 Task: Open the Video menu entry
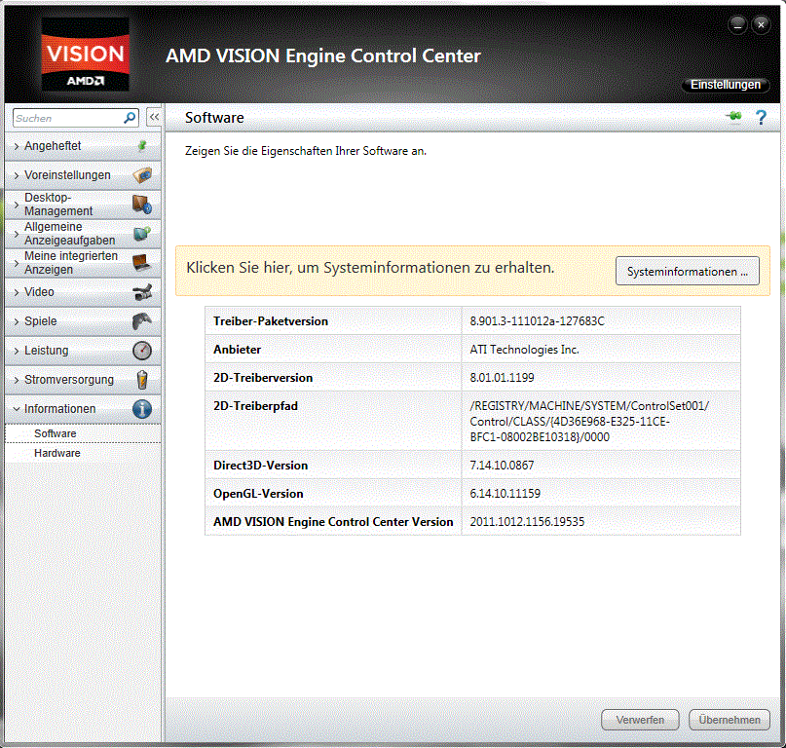tap(83, 292)
